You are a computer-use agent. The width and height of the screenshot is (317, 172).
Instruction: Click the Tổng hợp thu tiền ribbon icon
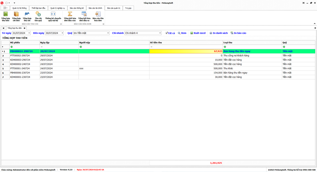point(5,16)
